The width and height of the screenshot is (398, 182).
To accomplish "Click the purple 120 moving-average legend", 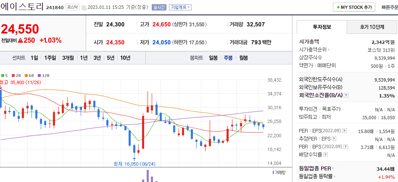I will [43, 75].
